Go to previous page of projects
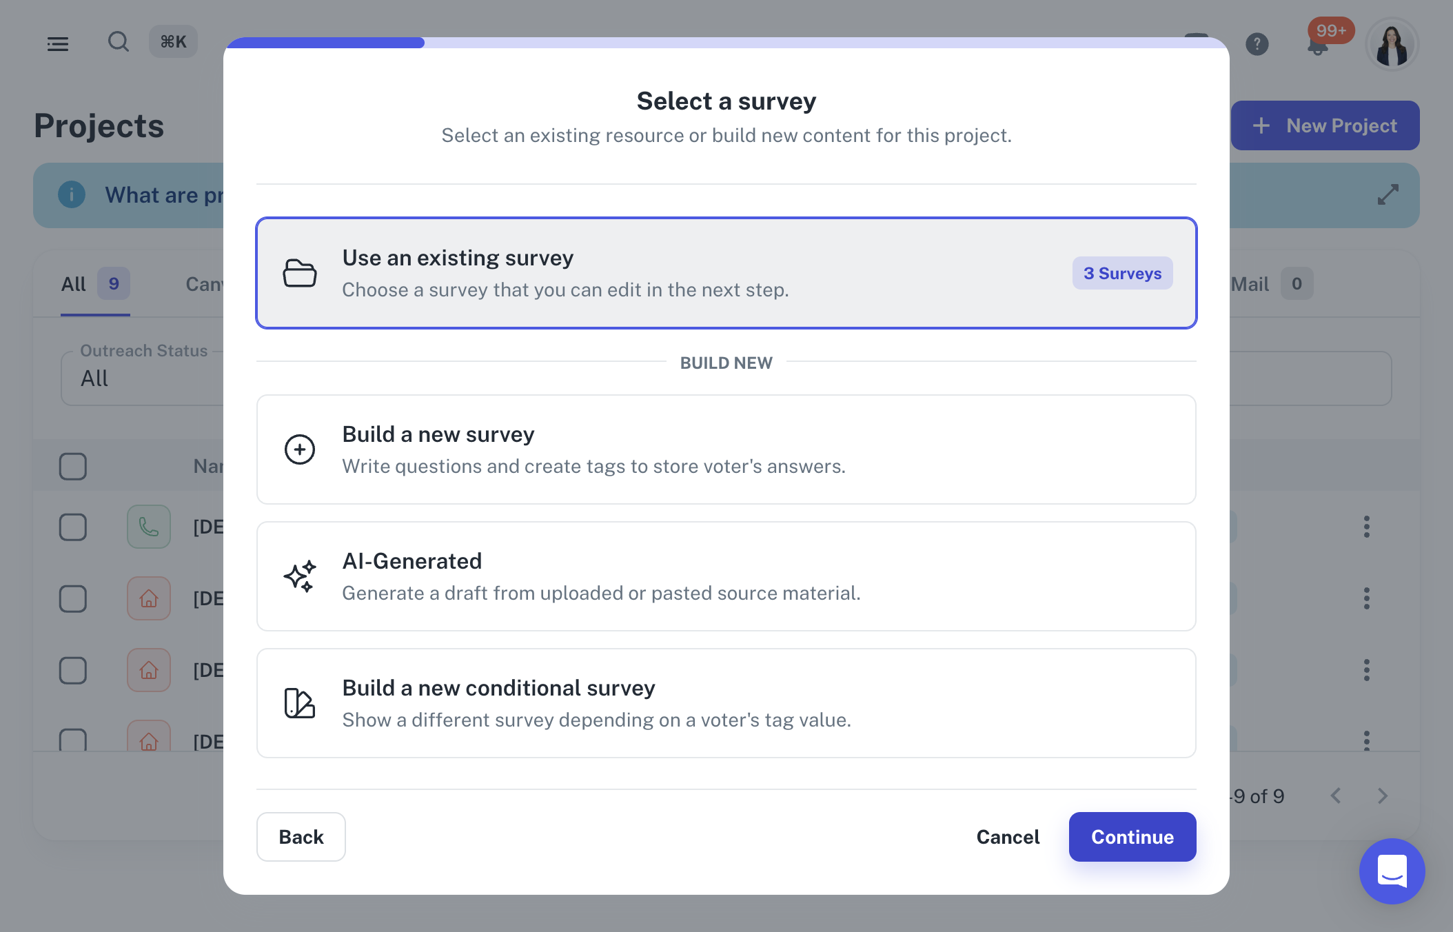Viewport: 1453px width, 932px height. pos(1336,796)
